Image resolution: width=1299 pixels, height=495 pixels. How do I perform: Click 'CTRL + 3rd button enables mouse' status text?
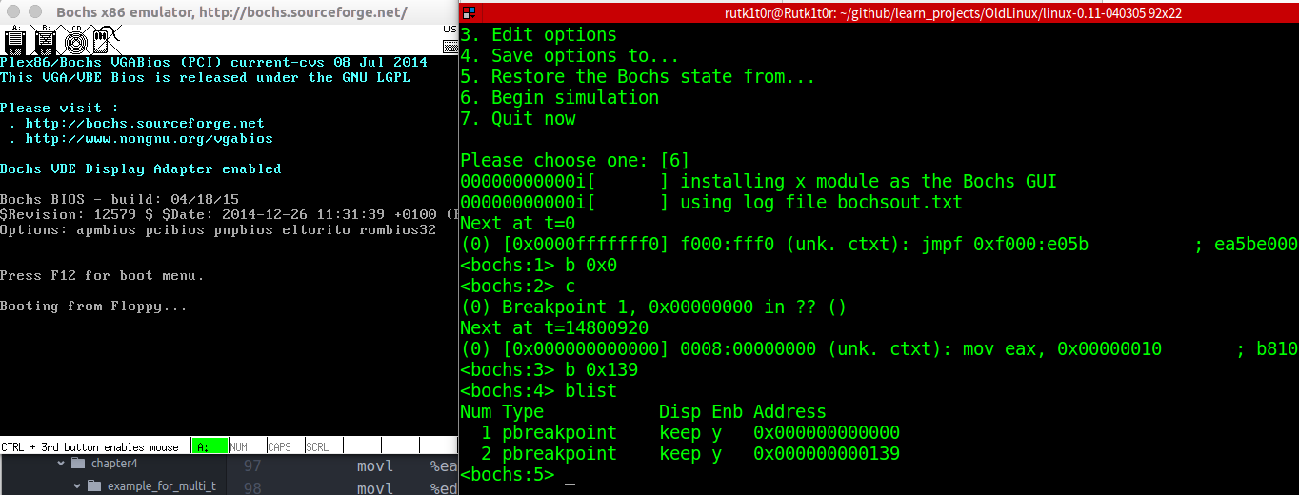[x=90, y=446]
